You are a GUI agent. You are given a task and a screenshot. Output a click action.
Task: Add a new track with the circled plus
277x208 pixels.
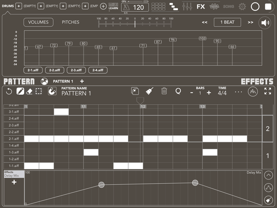103,6
